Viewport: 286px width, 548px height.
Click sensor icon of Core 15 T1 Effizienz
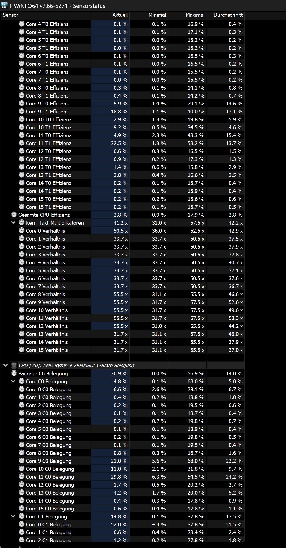click(x=22, y=207)
